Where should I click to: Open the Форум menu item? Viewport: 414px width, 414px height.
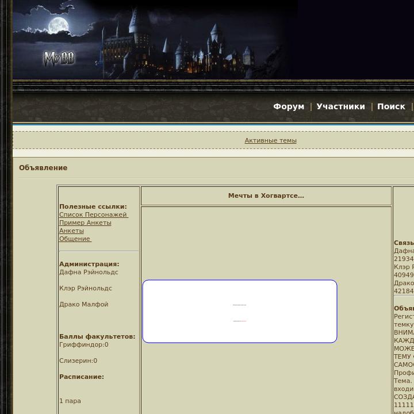click(x=289, y=106)
